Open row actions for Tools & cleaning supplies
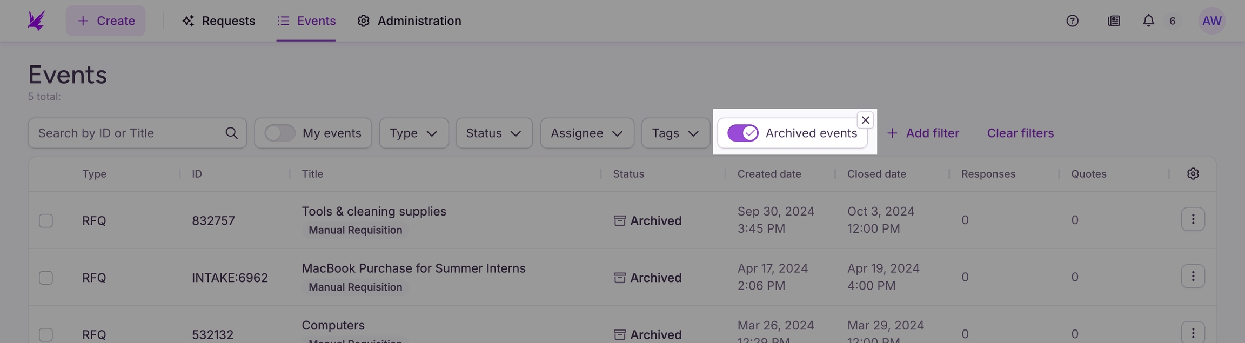This screenshot has width=1245, height=343. [1193, 219]
